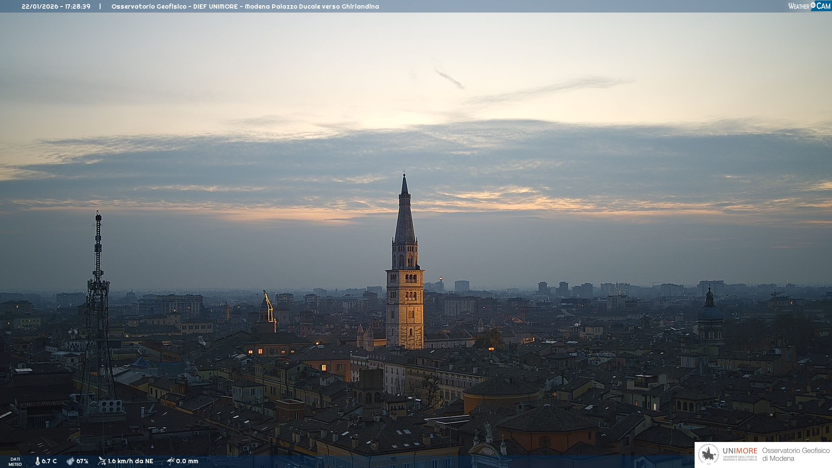832x468 pixels.
Task: Click the UNIMORE red and grey wordmark
Action: click(x=740, y=451)
